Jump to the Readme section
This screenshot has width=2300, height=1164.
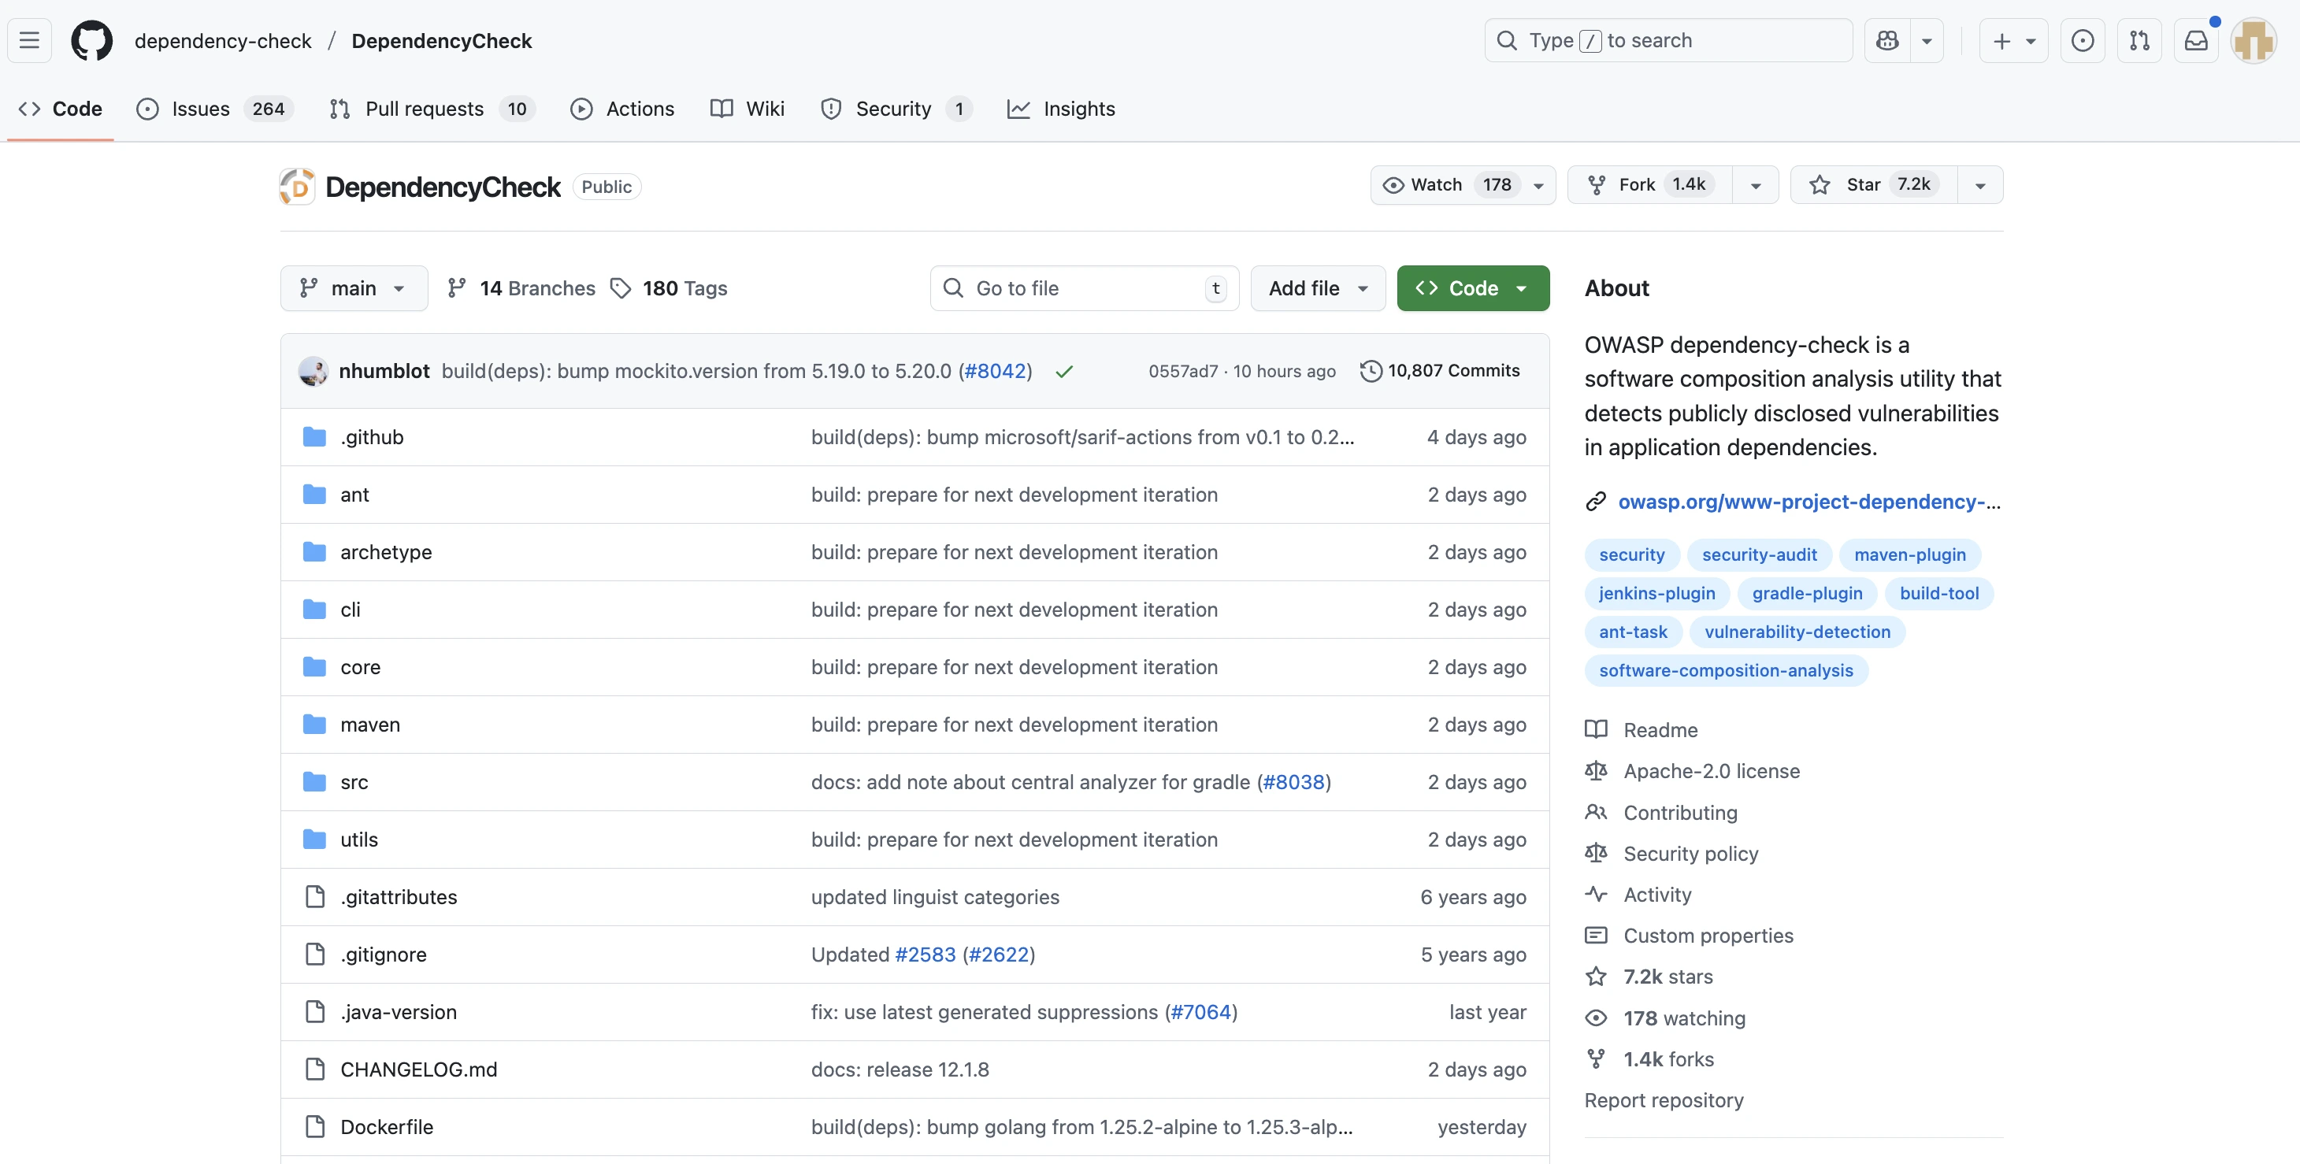click(1660, 729)
